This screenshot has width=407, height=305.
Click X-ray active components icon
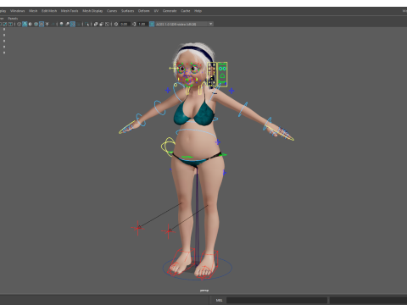coord(102,24)
